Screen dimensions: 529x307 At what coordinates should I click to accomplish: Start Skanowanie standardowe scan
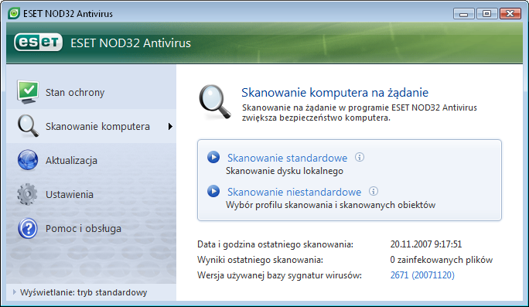287,158
